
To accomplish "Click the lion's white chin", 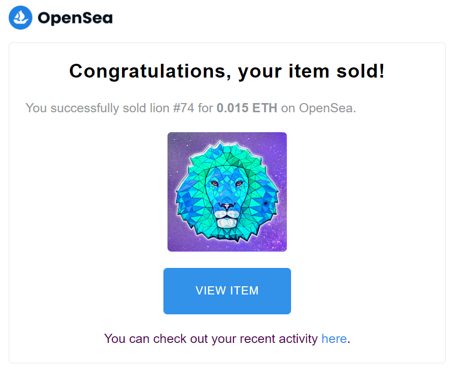I will [x=227, y=223].
